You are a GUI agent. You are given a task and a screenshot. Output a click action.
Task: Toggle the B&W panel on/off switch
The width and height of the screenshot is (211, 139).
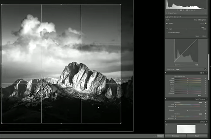166,73
